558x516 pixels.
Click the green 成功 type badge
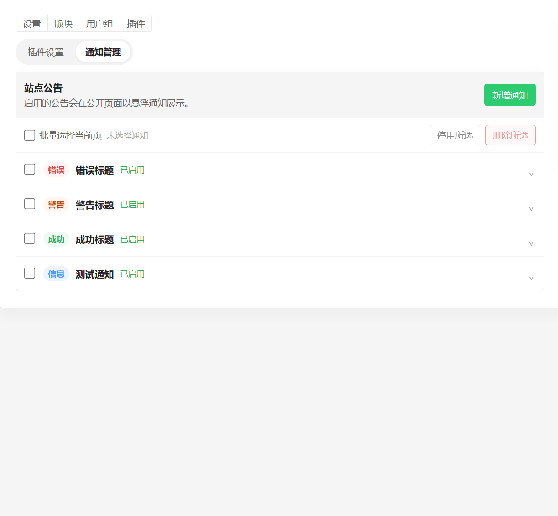[x=56, y=239]
